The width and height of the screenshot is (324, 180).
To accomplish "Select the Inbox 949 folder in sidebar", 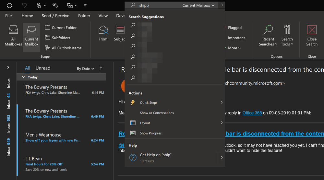I will (x=8, y=147).
